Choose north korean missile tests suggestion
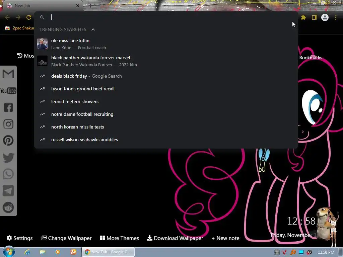 [x=166, y=127]
